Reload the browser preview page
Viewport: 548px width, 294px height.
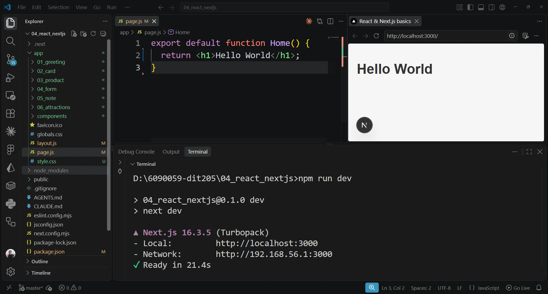pos(376,36)
